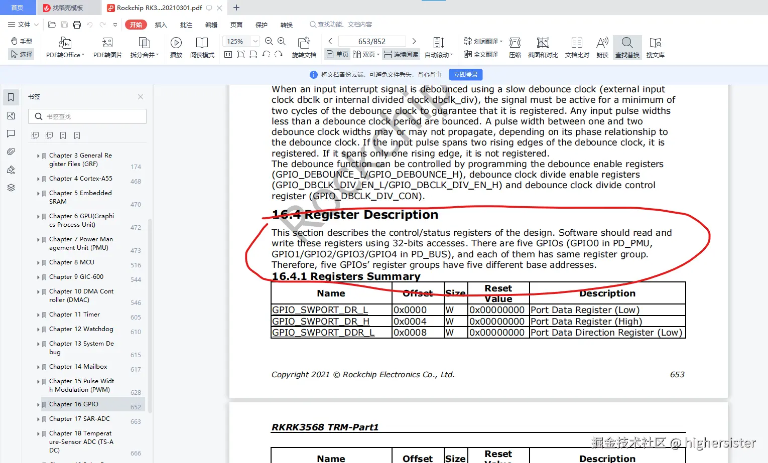768x463 pixels.
Task: Delete bookmark icon in bookmark panel
Action: [x=77, y=135]
